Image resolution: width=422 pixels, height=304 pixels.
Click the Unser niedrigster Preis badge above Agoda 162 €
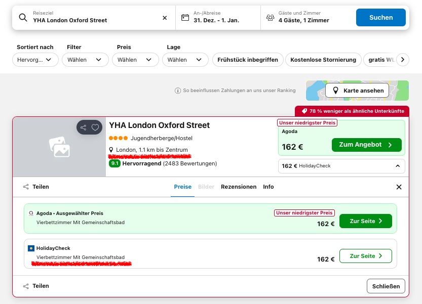[307, 123]
